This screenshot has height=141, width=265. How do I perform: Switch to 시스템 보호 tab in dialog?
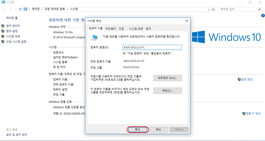click(x=136, y=29)
